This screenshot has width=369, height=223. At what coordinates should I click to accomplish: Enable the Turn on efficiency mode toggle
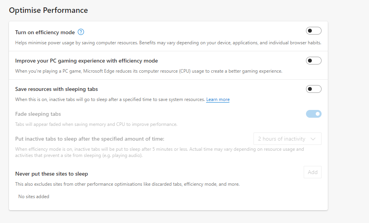point(313,31)
